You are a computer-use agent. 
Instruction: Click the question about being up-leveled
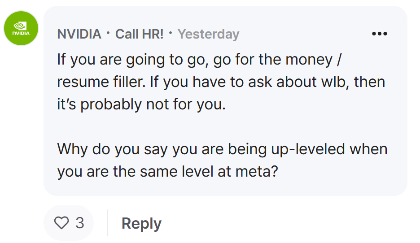point(222,160)
